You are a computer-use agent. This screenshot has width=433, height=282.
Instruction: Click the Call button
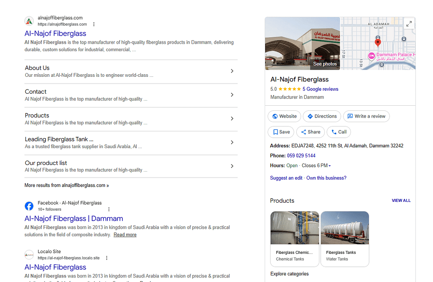tap(339, 132)
